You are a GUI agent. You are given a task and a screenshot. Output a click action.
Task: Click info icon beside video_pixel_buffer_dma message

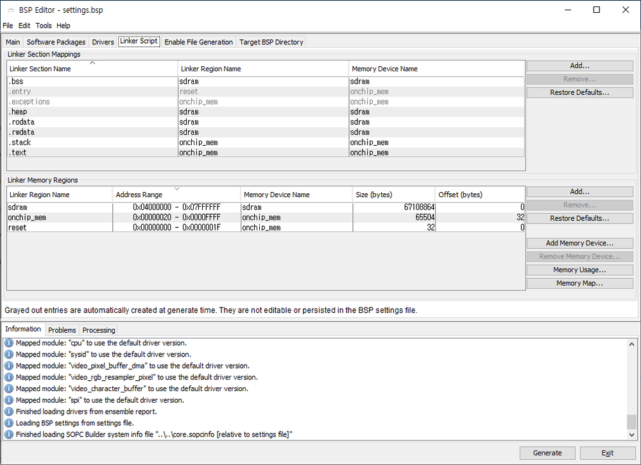pos(8,366)
